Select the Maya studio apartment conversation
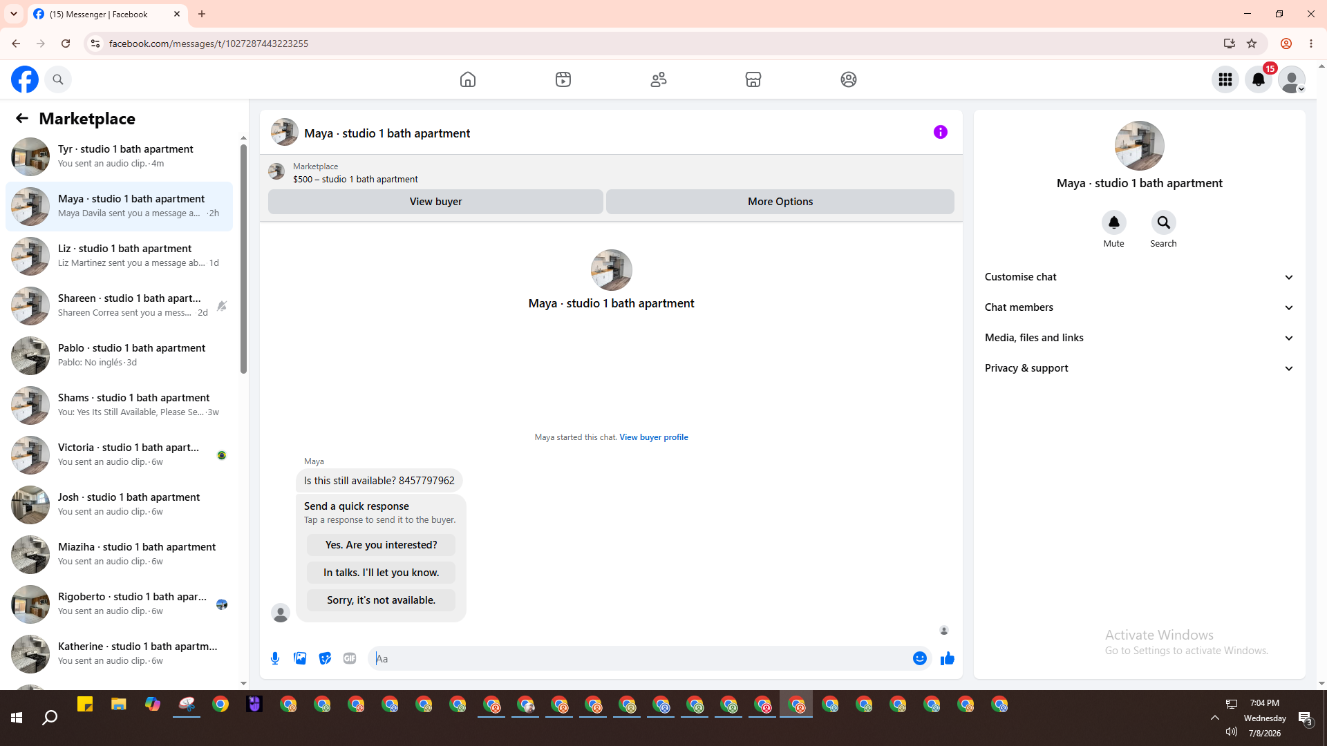 pos(119,207)
